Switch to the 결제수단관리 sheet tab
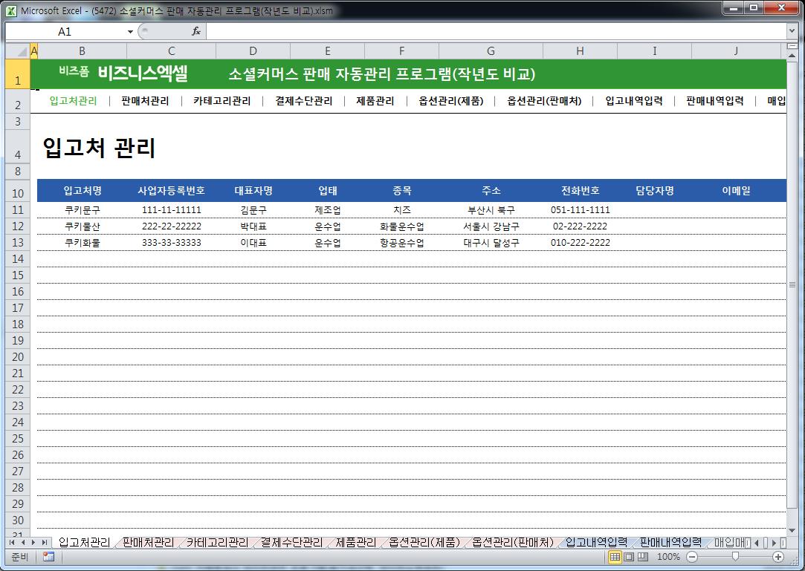Image resolution: width=805 pixels, height=571 pixels. click(291, 542)
